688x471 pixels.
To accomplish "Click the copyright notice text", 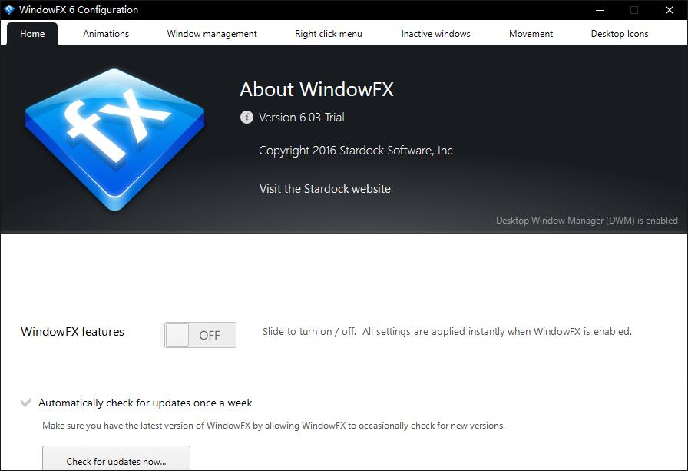I will coord(356,150).
